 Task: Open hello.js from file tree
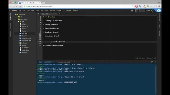(x=24, y=45)
